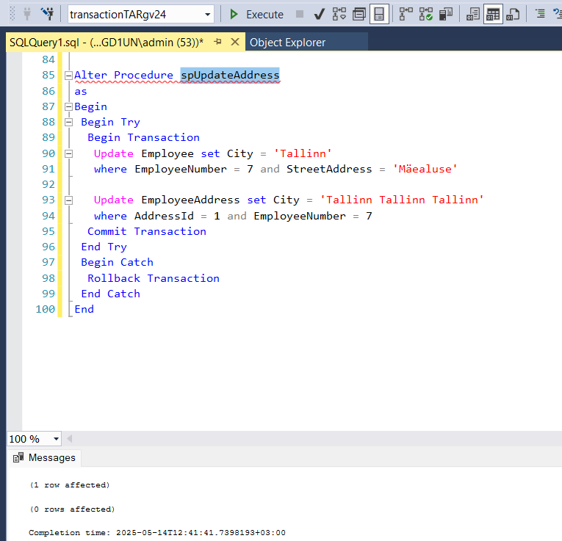Switch to the SQLQuery1.sql tab
The width and height of the screenshot is (562, 541).
point(107,43)
